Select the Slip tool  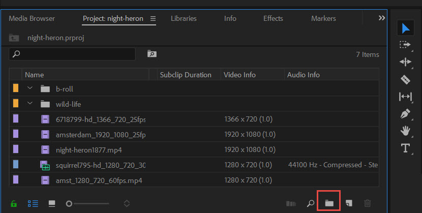(x=405, y=97)
